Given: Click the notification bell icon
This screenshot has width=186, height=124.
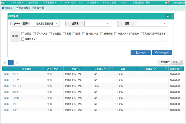Looking at the screenshot, I should coord(166,2).
